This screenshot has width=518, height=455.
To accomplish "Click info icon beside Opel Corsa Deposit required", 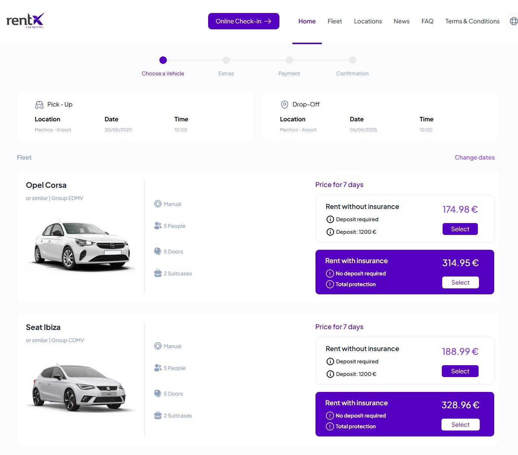I will [330, 219].
